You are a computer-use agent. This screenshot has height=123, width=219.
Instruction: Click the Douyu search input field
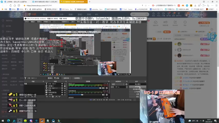138,14
